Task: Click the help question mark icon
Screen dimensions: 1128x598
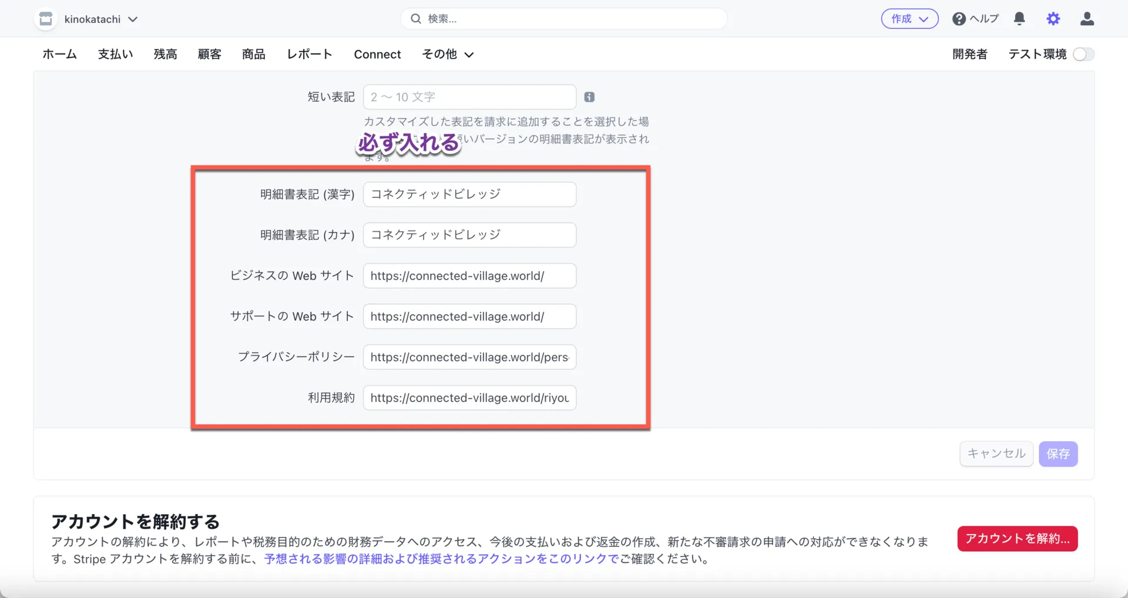Action: pos(959,19)
